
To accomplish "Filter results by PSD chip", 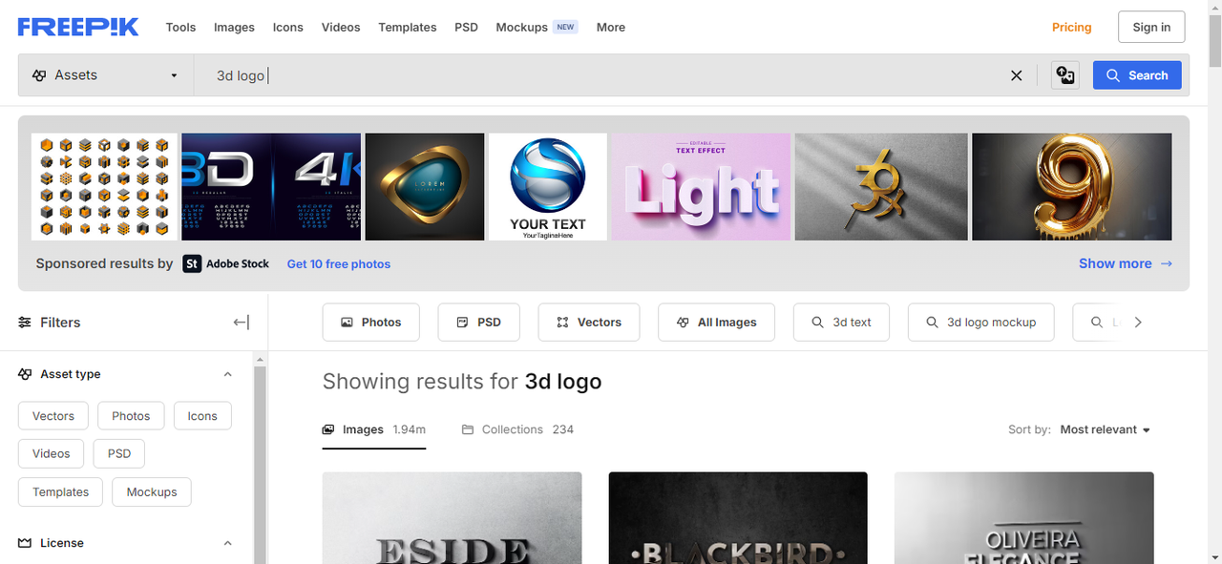I will pos(478,323).
